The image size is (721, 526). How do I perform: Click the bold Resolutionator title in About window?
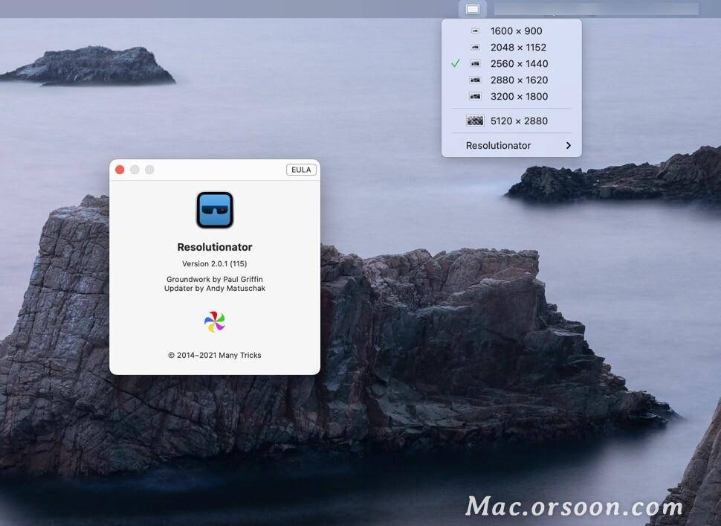[215, 247]
